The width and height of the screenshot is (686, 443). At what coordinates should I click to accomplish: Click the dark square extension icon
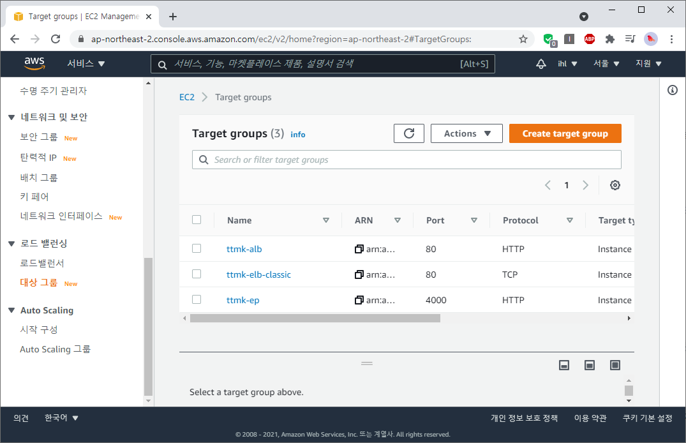569,39
